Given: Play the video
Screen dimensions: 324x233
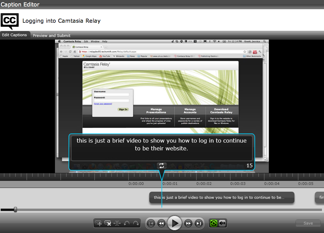Looking at the screenshot, I should 175,223.
